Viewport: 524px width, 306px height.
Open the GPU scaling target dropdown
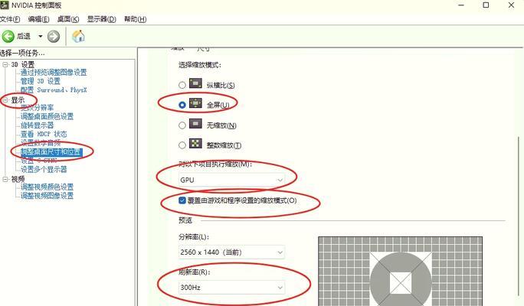[231, 180]
